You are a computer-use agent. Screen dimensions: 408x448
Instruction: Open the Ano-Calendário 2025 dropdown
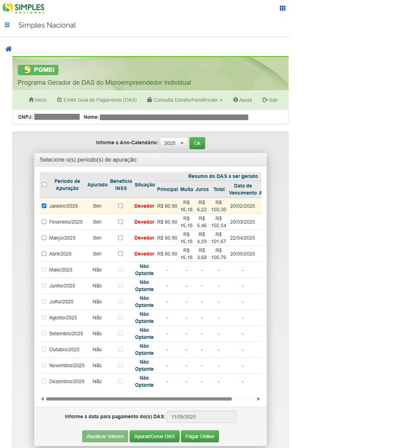pos(174,143)
